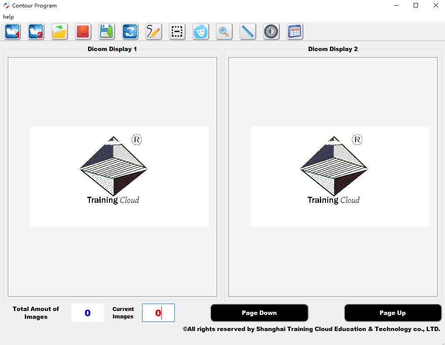Click the Current Images input field

158,313
